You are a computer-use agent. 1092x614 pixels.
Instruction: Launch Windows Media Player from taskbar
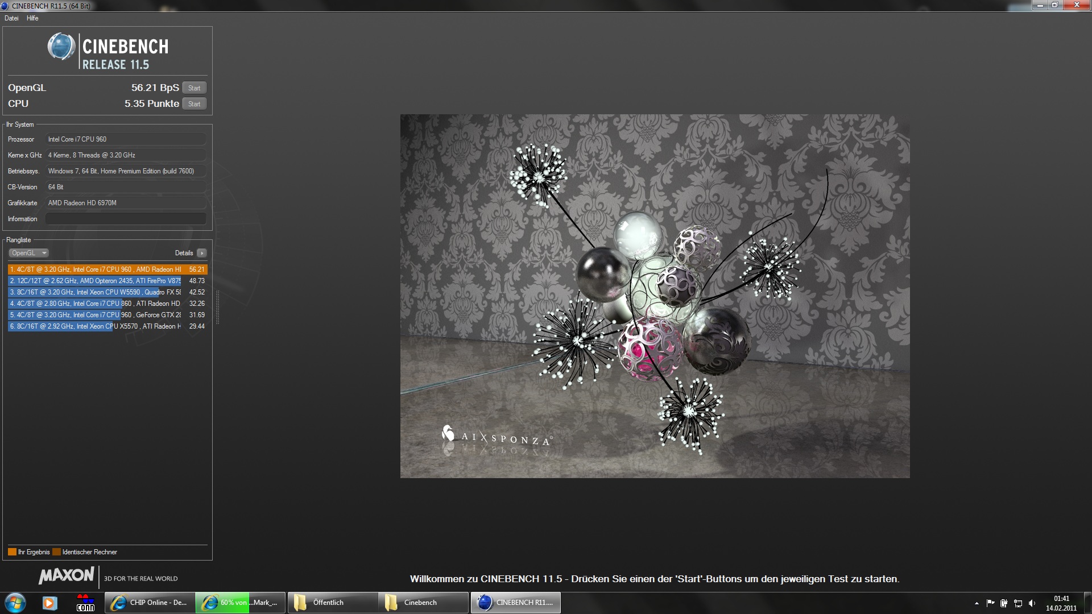coord(49,603)
